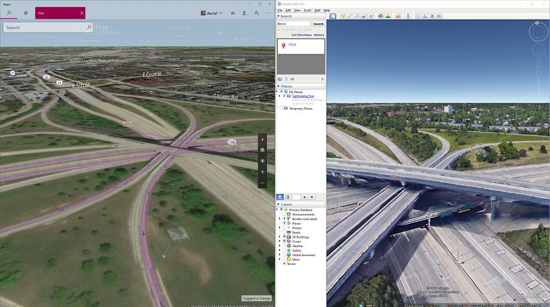The height and width of the screenshot is (307, 550).
Task: Click Suggest a change in Maps
Action: click(x=257, y=298)
